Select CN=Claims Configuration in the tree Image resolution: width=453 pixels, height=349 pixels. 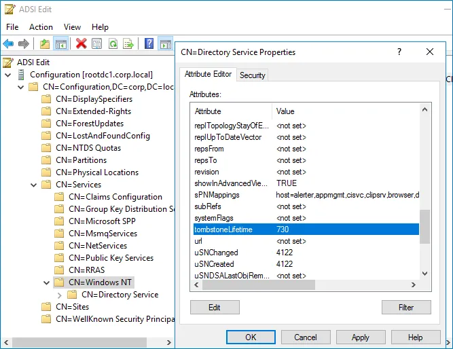pos(115,197)
